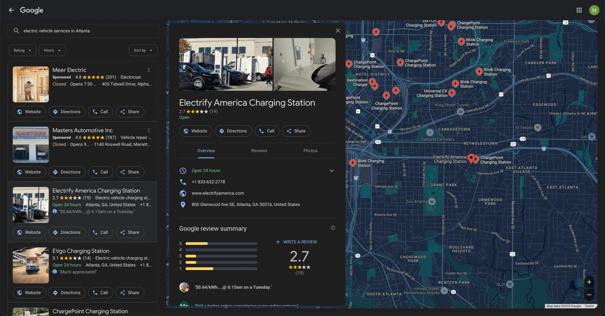Open reviewer avatar beside $0.64/kWh review
This screenshot has height=316, width=605.
184,287
